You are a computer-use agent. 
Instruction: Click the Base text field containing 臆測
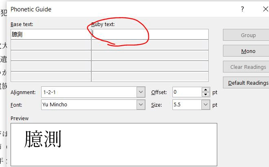coord(51,34)
